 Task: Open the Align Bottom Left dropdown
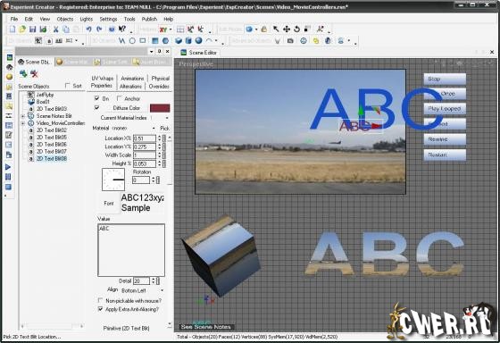coord(142,290)
